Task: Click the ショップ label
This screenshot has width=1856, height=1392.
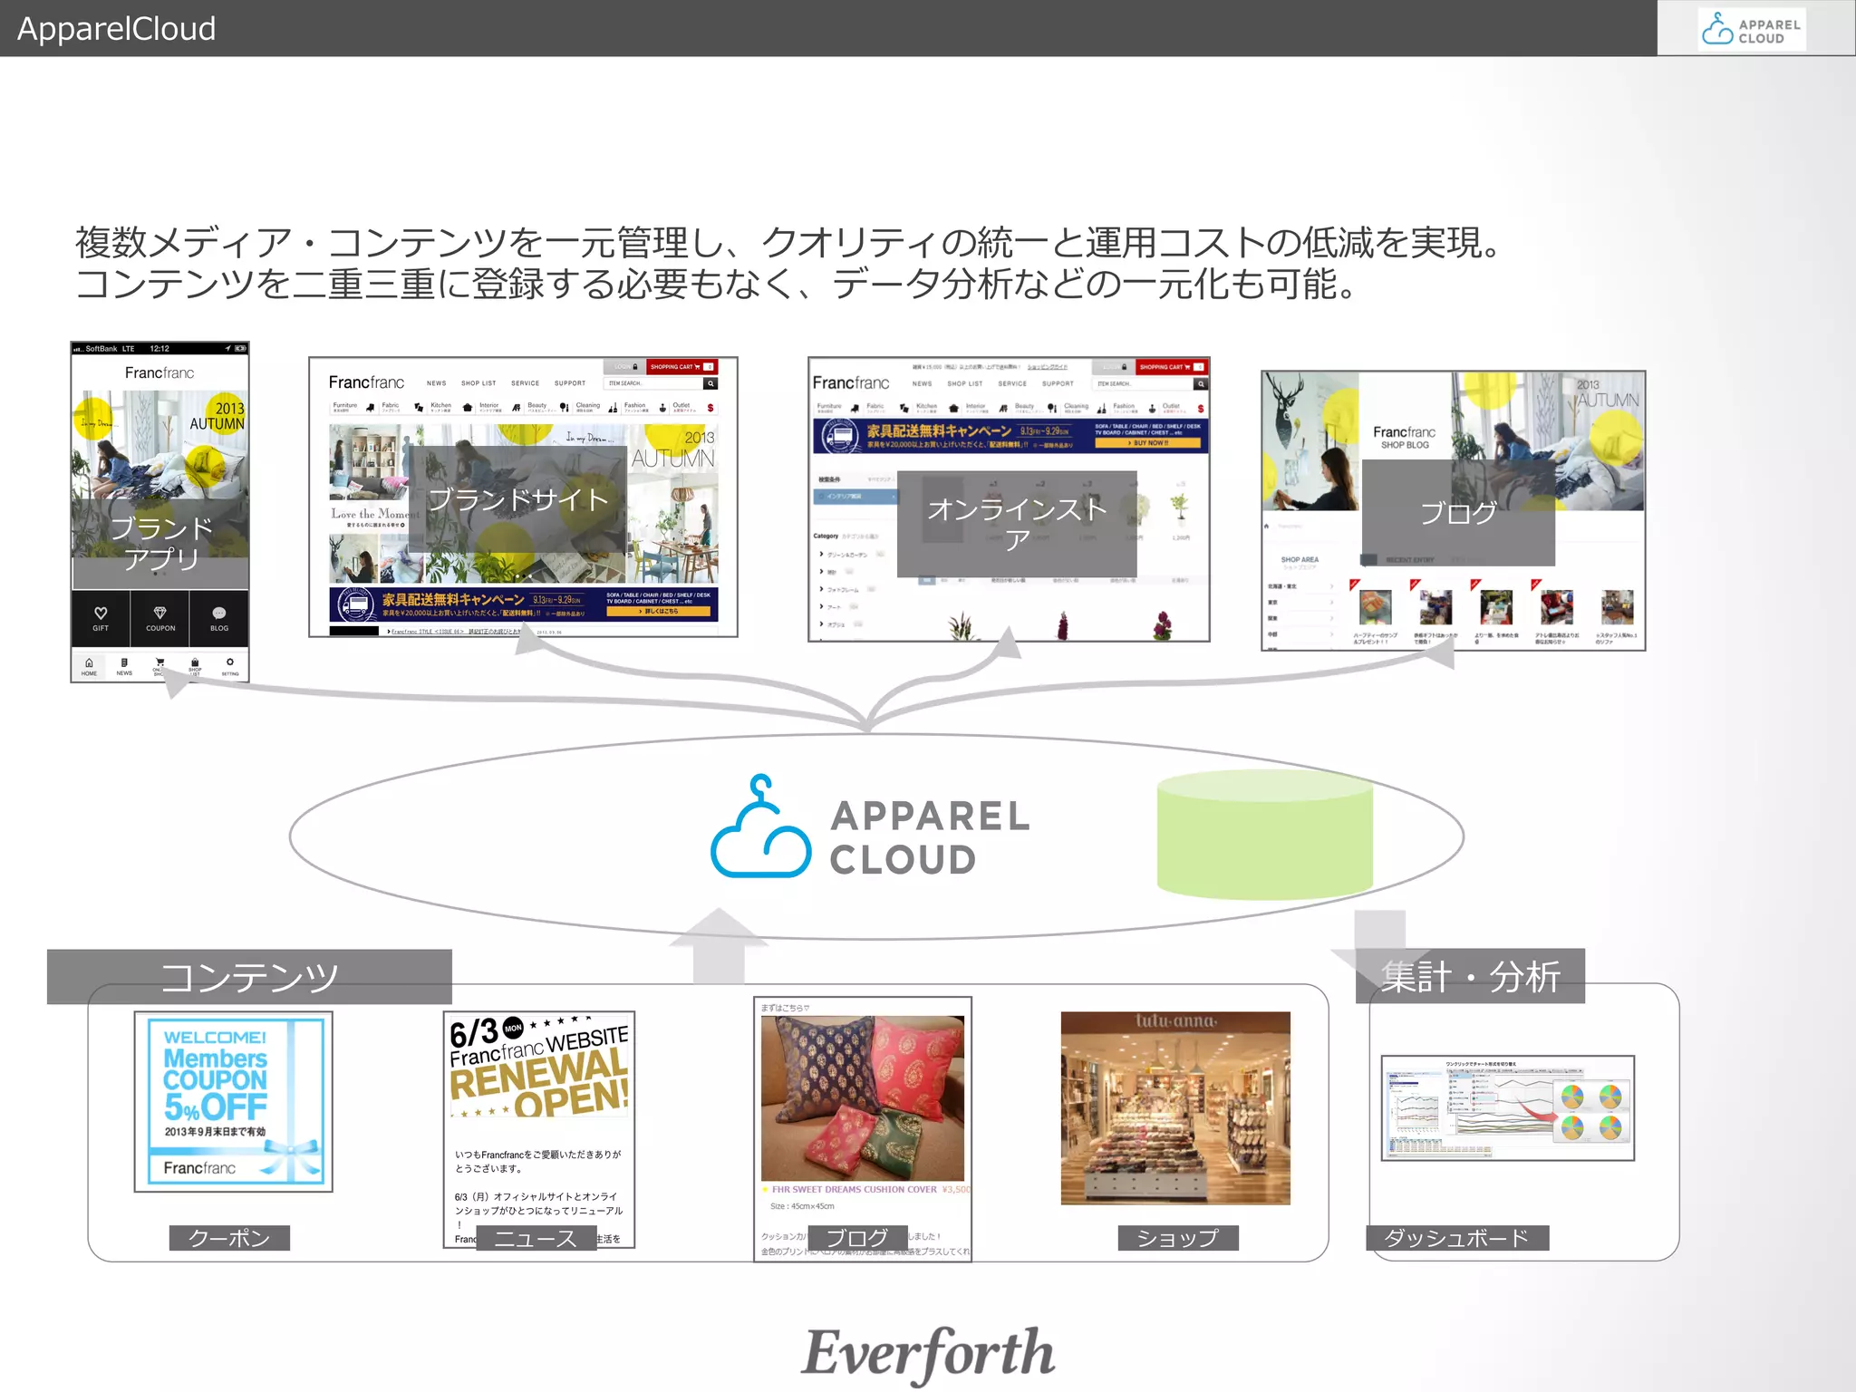Action: [1177, 1238]
